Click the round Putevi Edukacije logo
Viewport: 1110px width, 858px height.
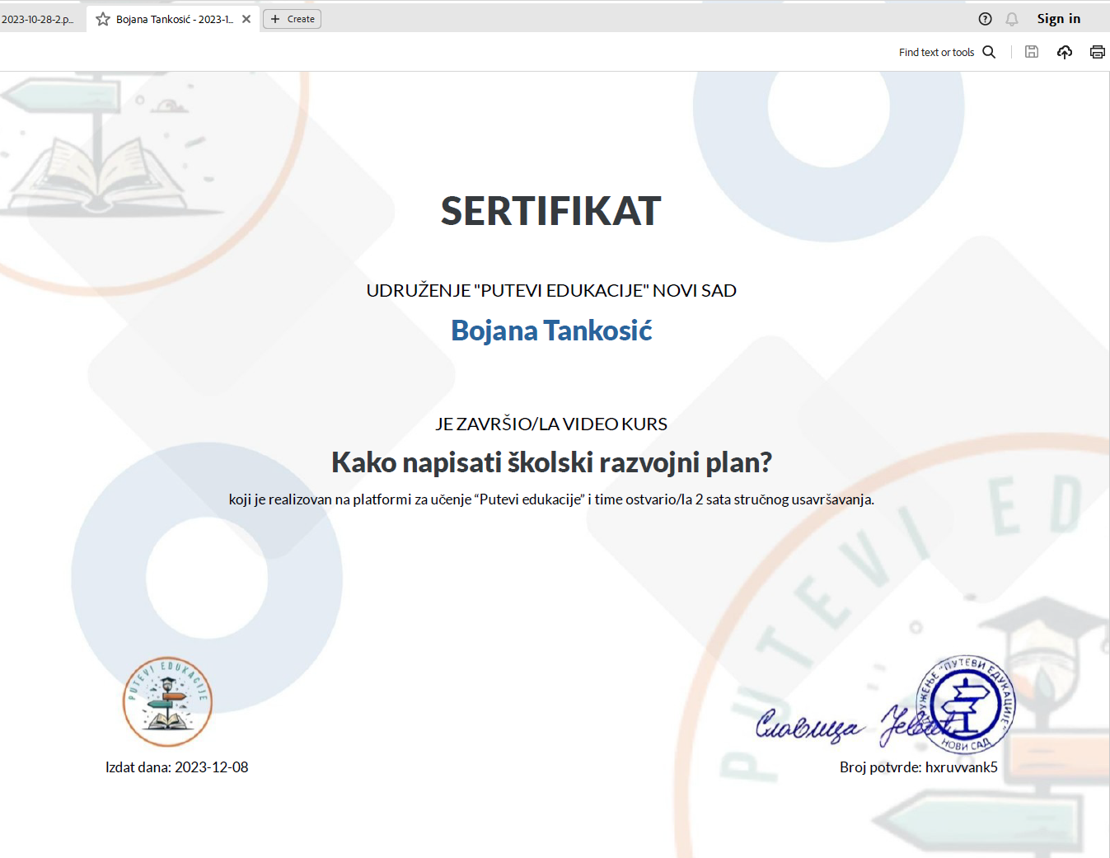(168, 701)
